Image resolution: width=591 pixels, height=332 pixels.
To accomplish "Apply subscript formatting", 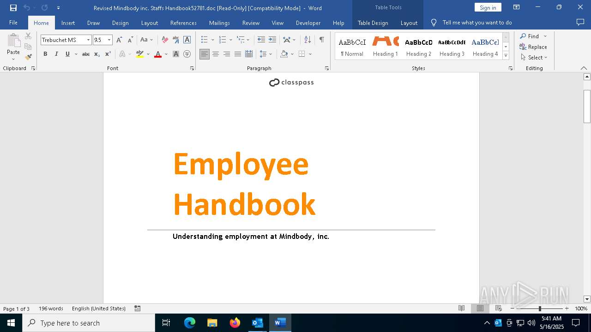I will [x=97, y=54].
